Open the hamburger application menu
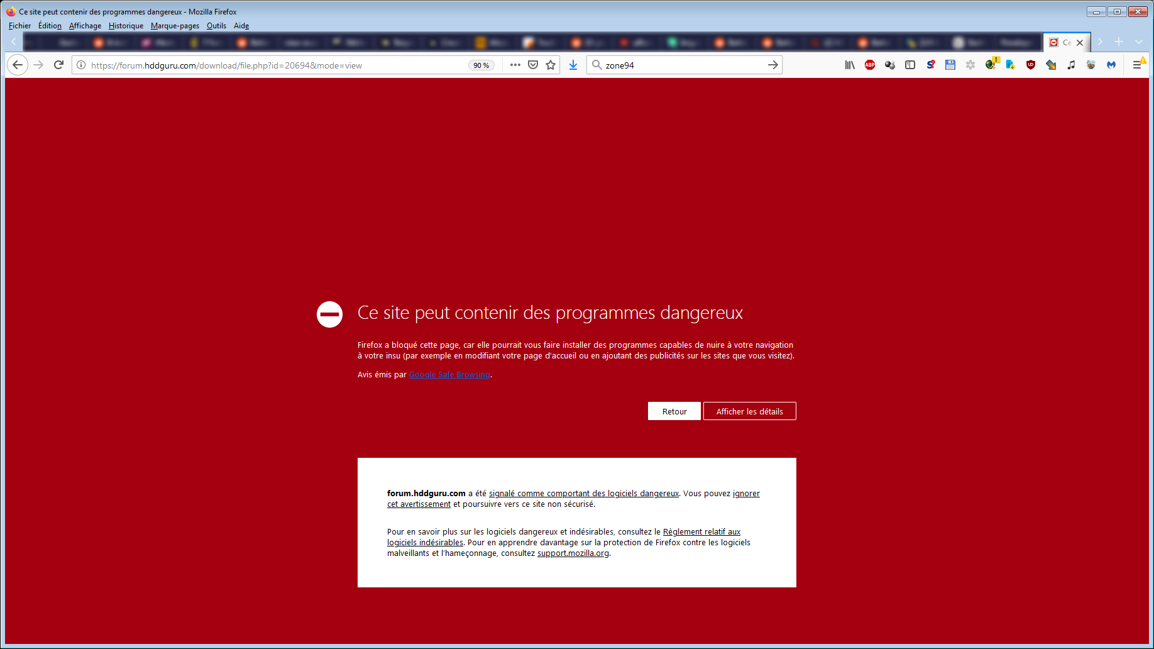 (x=1137, y=65)
